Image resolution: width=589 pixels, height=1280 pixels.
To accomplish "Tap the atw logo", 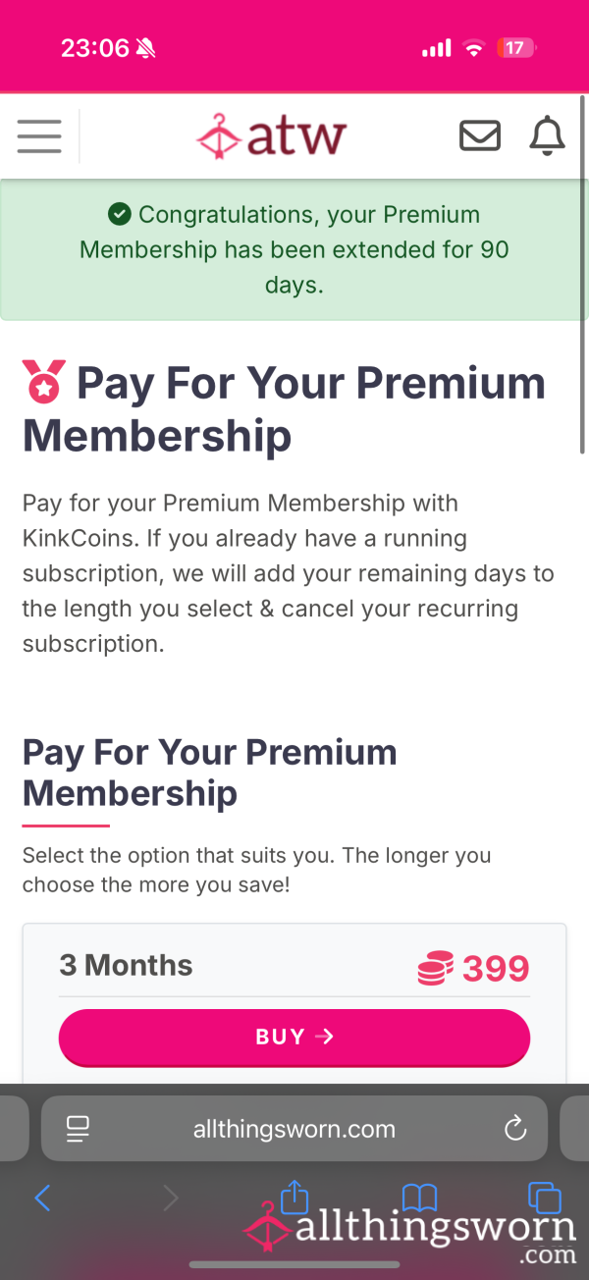I will (271, 136).
